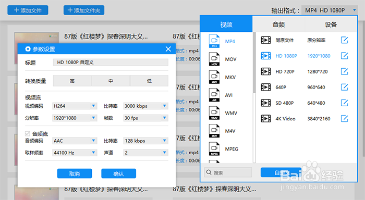Image resolution: width=365 pixels, height=200 pixels.
Task: Click the search magnifier icon
Action: [x=209, y=172]
